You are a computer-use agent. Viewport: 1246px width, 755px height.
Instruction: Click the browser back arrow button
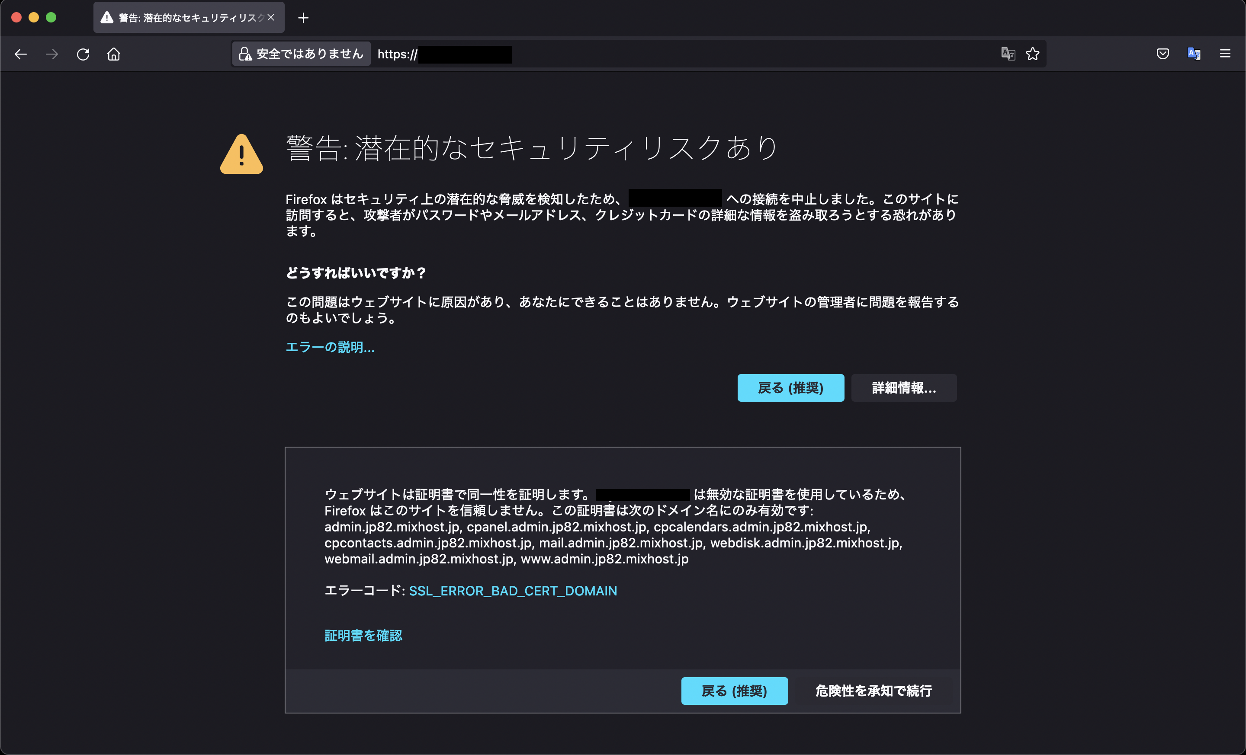(21, 54)
